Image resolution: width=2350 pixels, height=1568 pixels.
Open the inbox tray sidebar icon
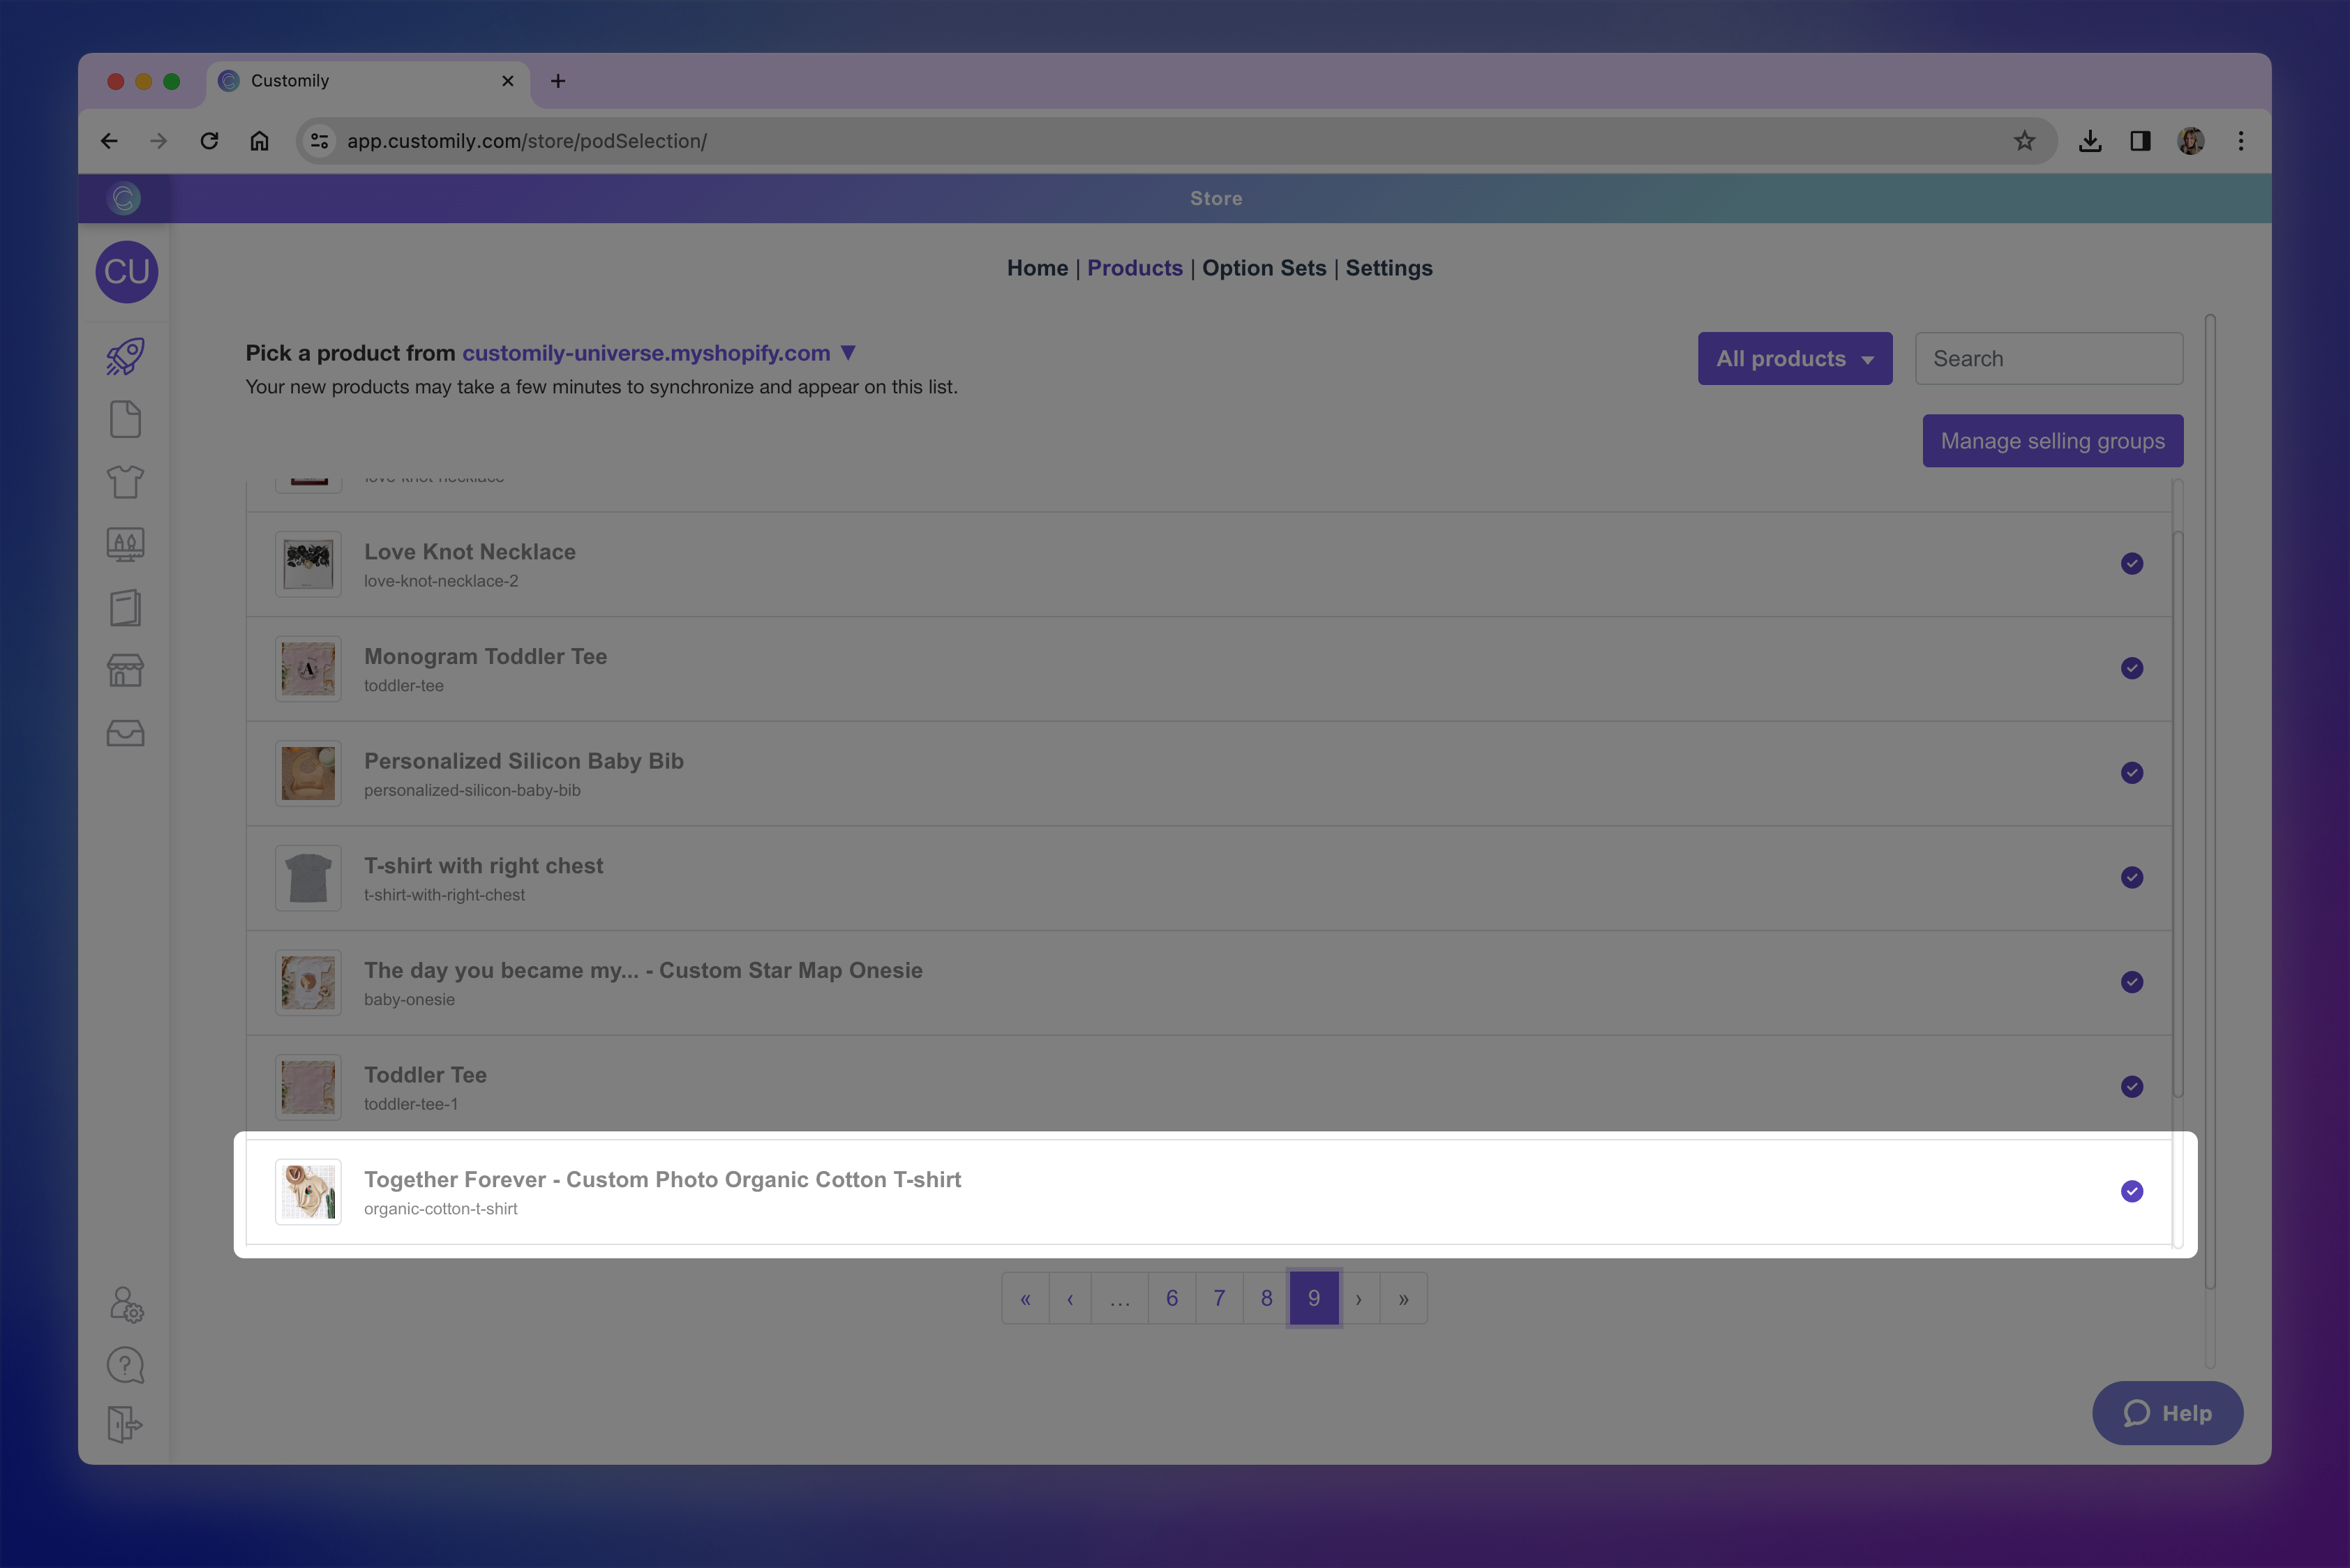coord(125,733)
